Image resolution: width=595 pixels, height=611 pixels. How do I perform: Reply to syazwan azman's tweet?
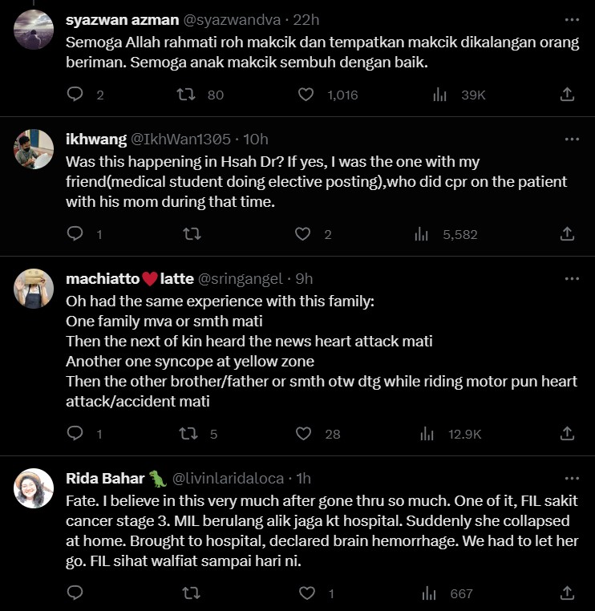pos(75,95)
